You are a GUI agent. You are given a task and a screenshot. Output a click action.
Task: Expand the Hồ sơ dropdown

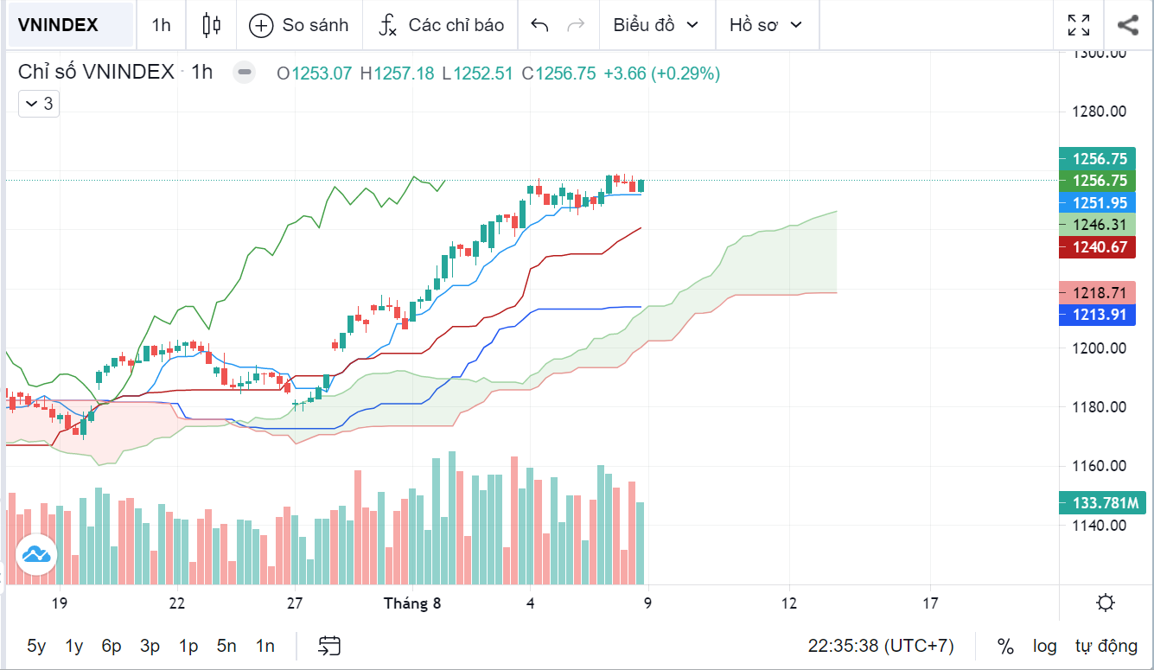click(766, 25)
